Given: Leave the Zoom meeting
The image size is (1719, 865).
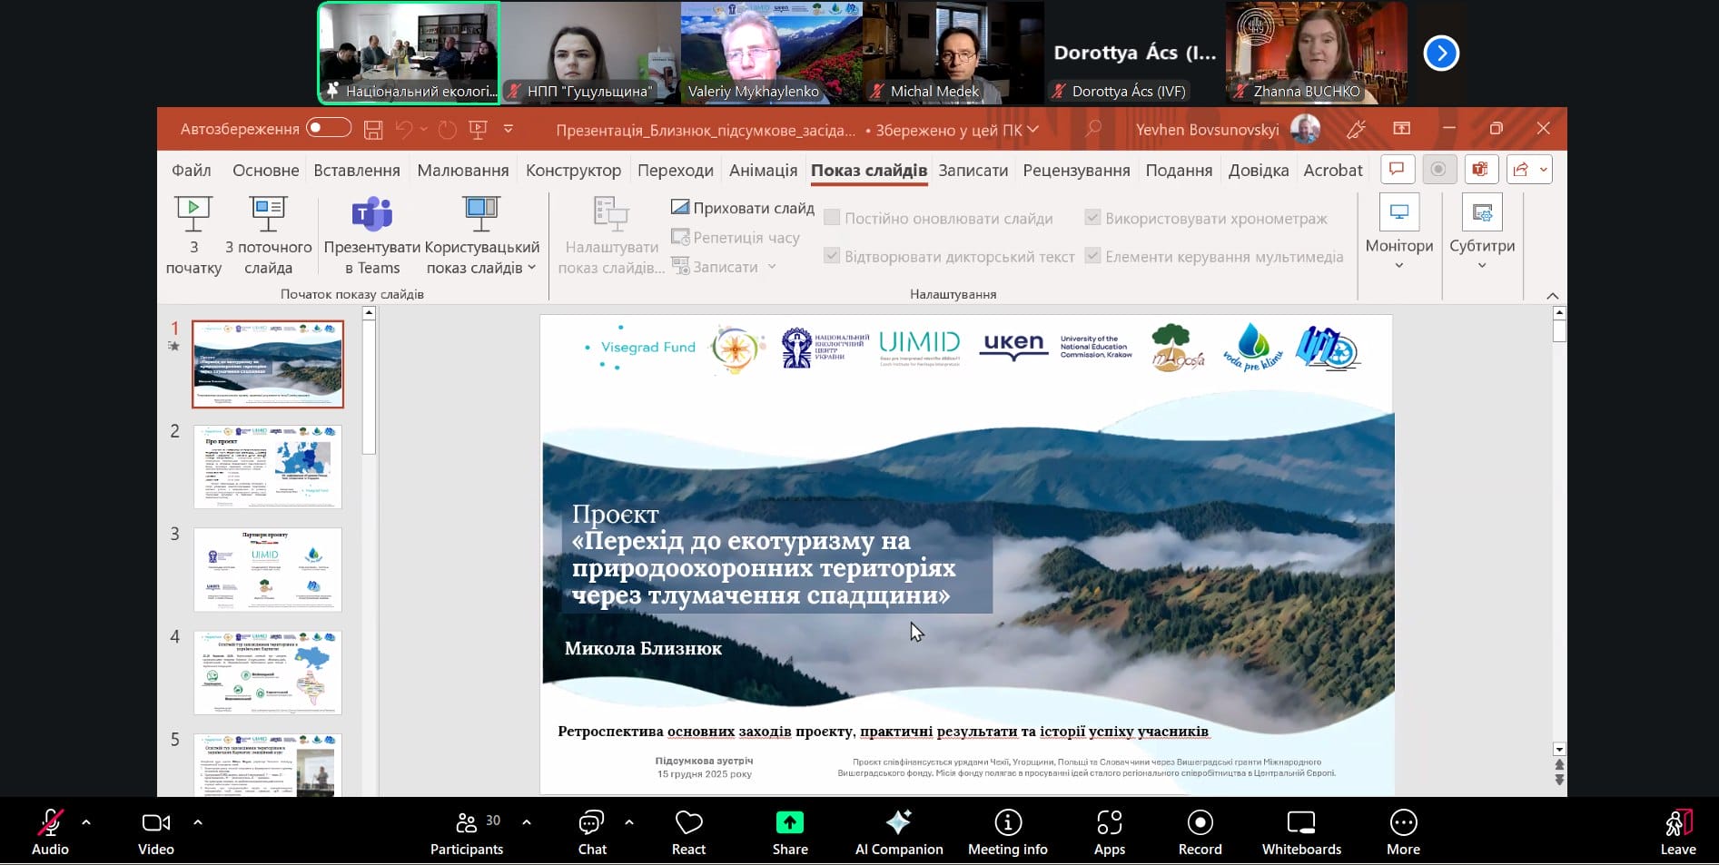Looking at the screenshot, I should [x=1677, y=831].
